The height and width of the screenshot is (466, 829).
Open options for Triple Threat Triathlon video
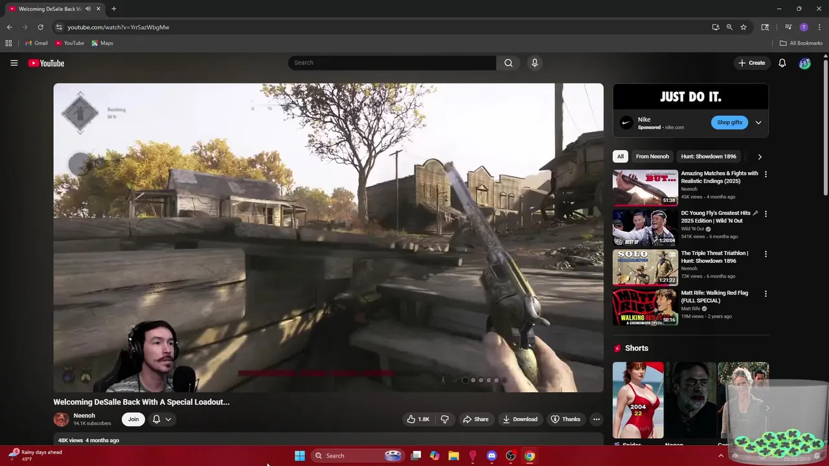766,254
